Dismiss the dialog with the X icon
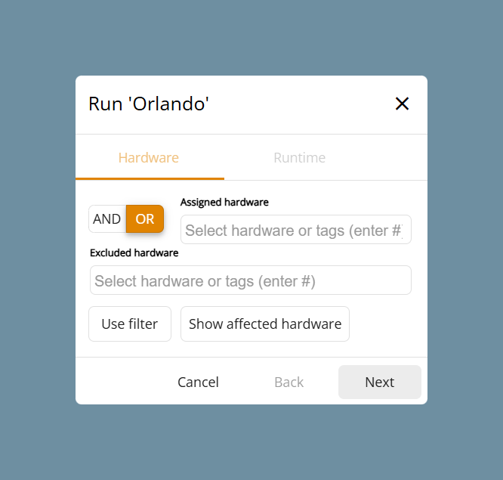 (x=402, y=104)
